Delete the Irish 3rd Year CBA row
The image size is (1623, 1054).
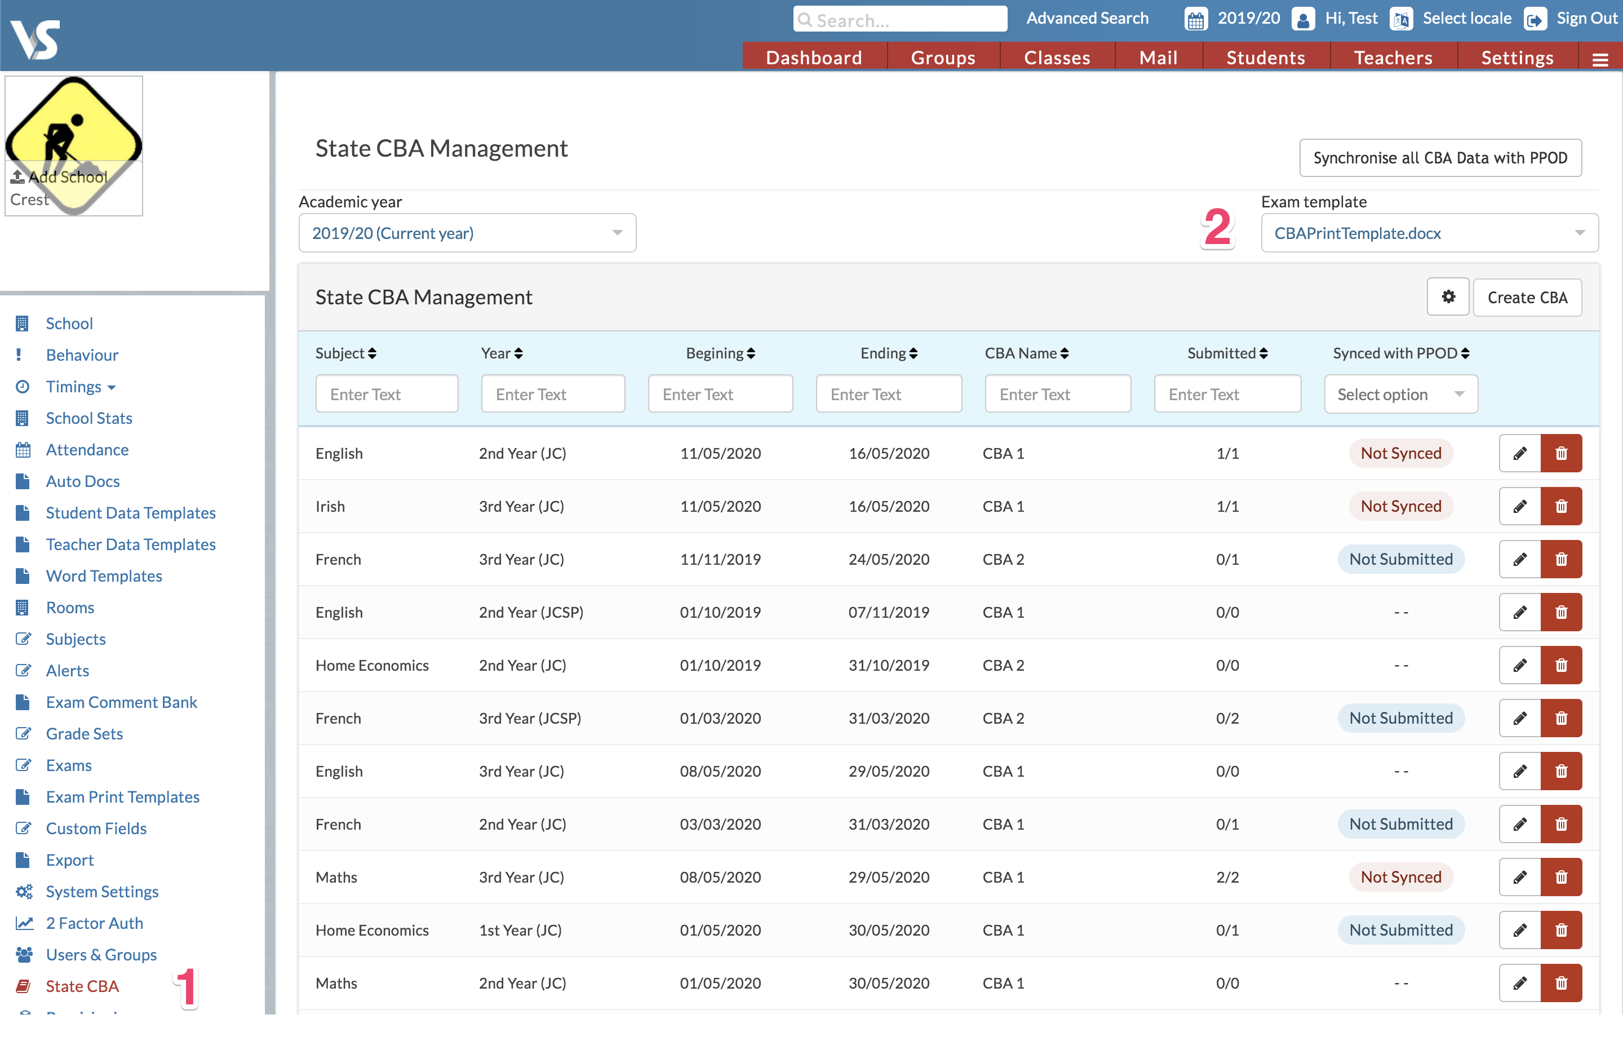pos(1561,507)
